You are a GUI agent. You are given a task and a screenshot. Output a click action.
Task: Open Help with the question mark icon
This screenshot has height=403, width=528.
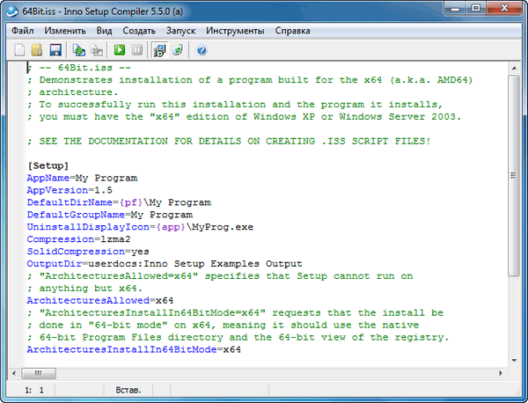pyautogui.click(x=201, y=50)
